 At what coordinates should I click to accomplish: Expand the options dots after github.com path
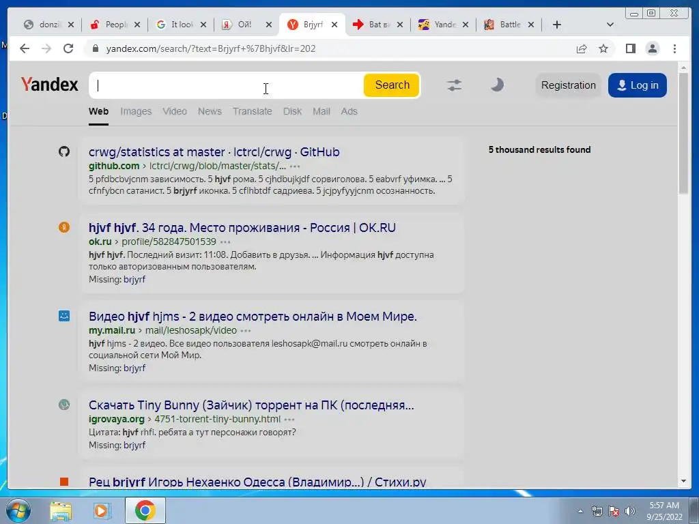[295, 166]
